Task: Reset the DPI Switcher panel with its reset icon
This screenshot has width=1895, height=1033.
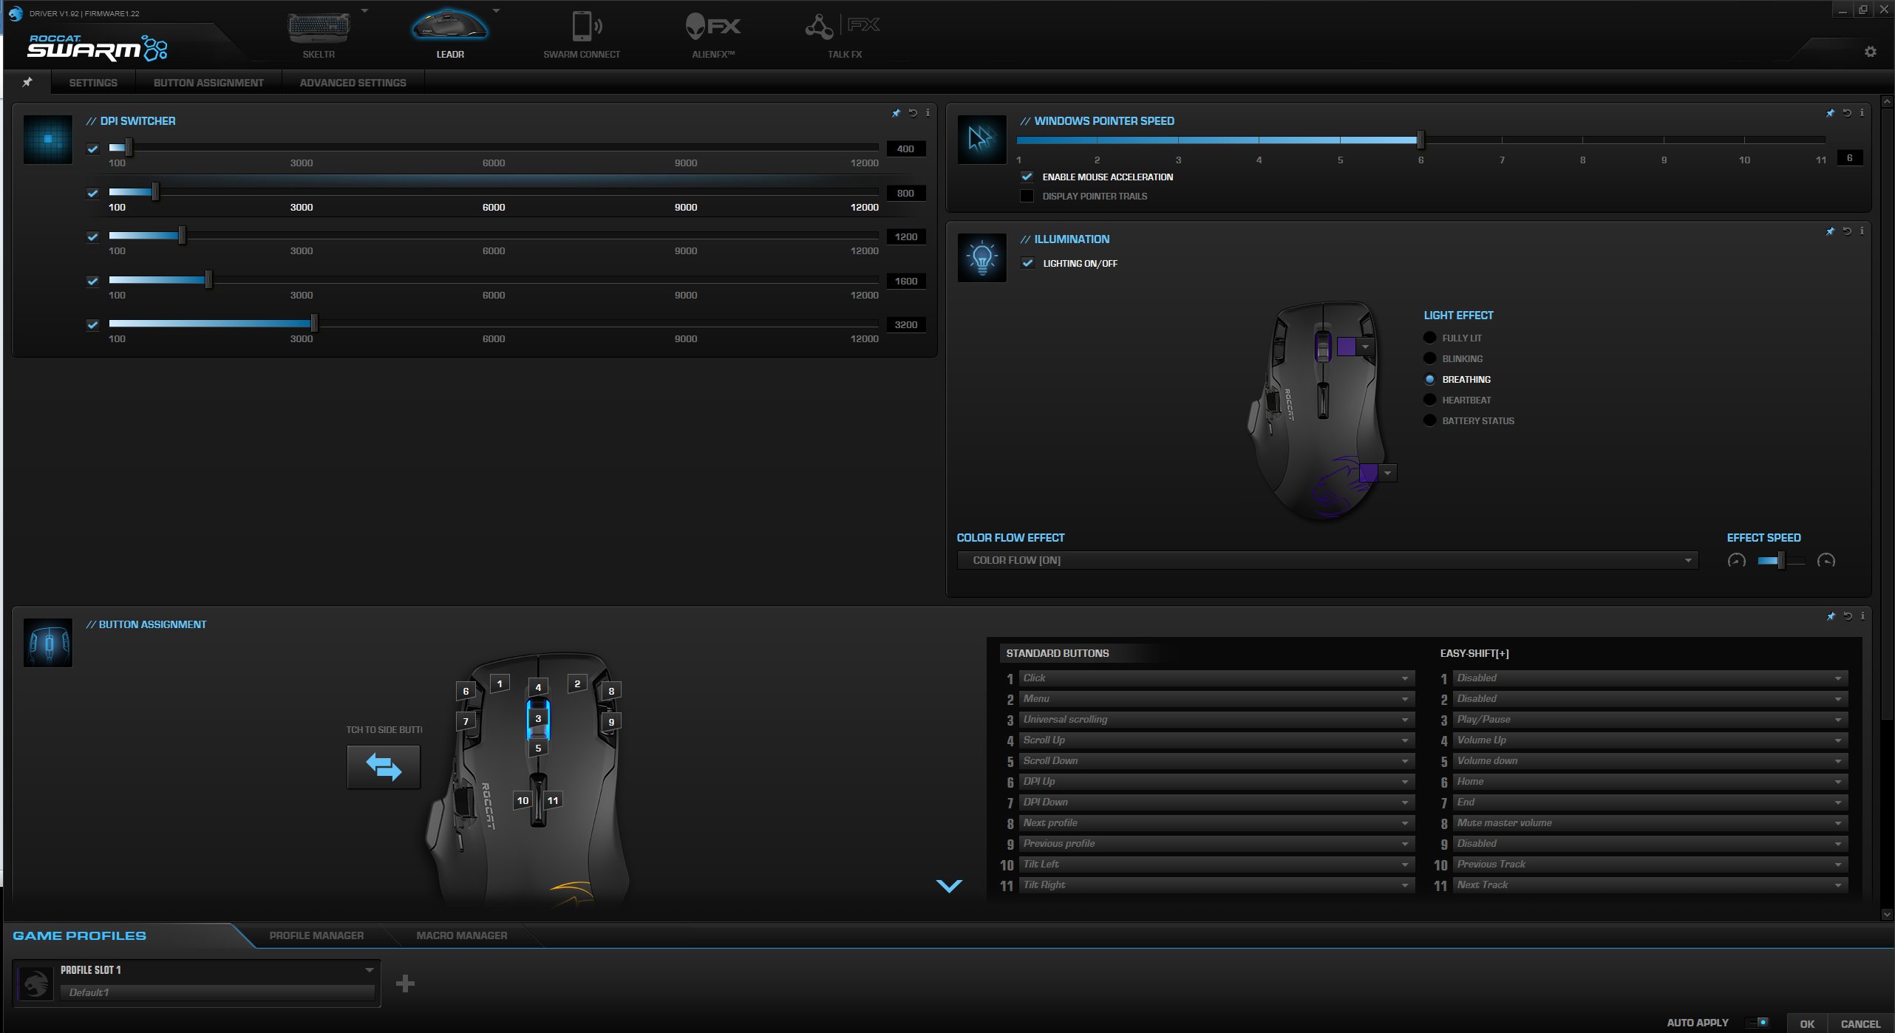Action: click(913, 113)
